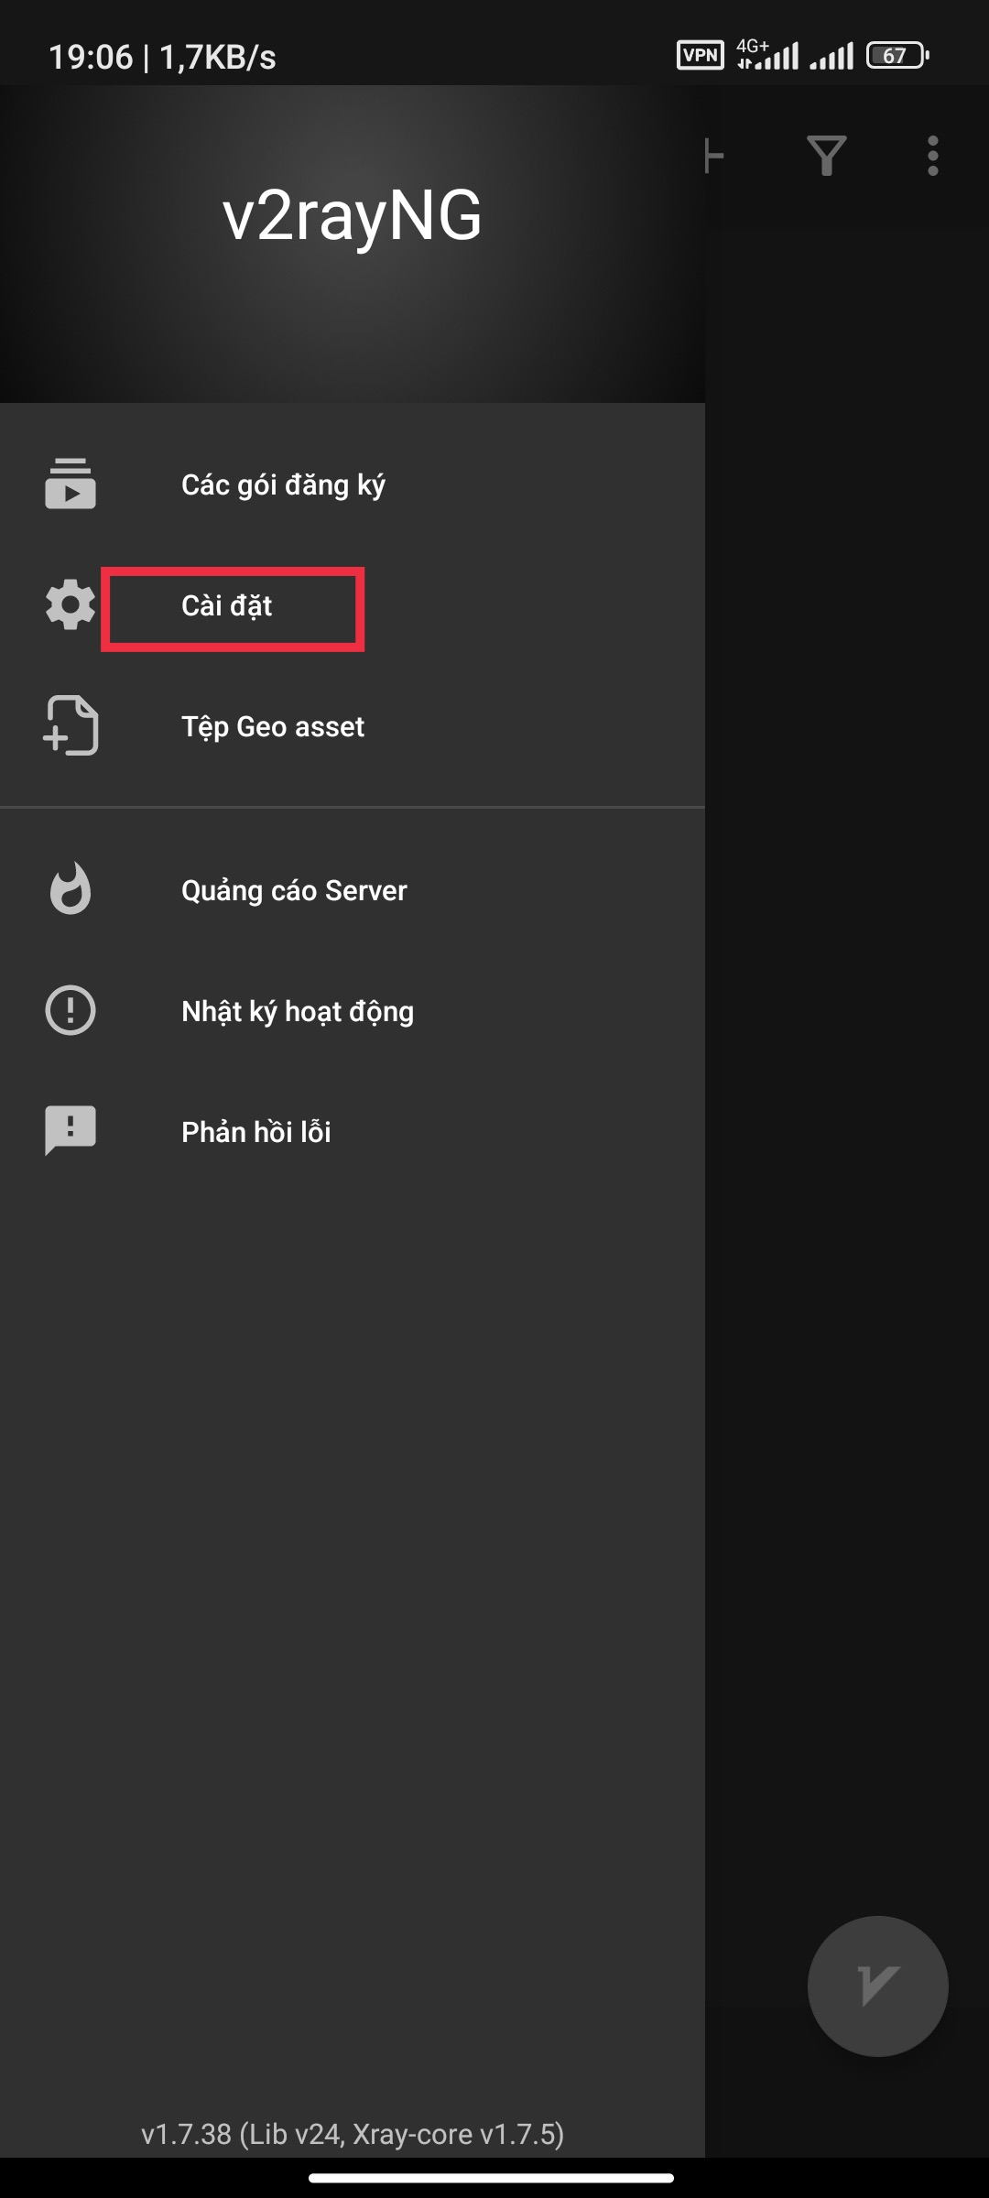Viewport: 989px width, 2198px height.
Task: Tap the VPN indicator in status bar
Action: (700, 56)
